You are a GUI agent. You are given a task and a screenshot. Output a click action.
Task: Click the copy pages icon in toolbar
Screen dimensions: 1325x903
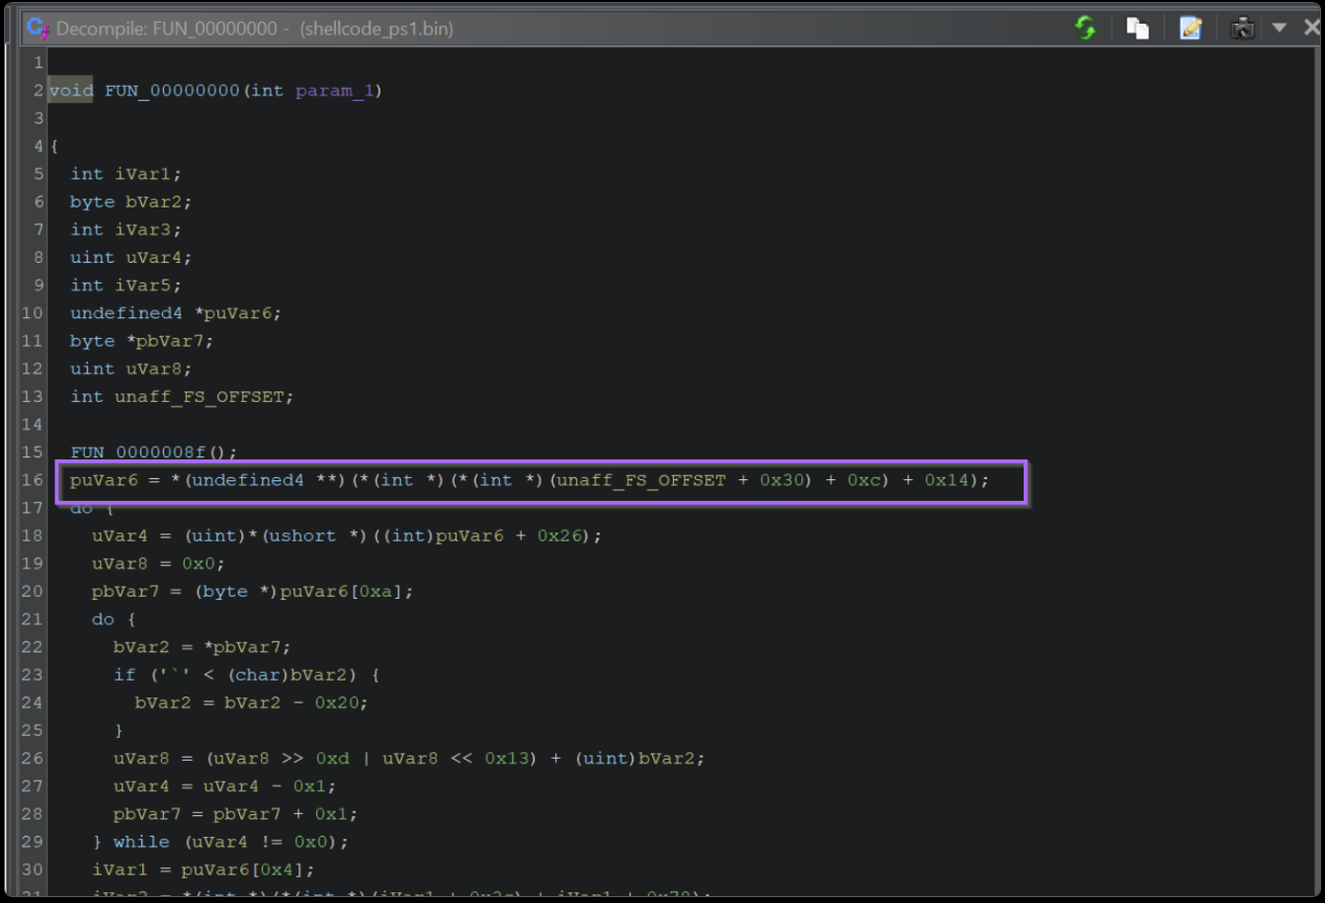(1138, 28)
